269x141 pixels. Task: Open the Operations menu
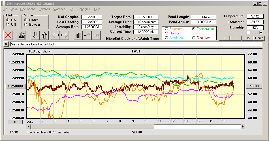pyautogui.click(x=28, y=9)
